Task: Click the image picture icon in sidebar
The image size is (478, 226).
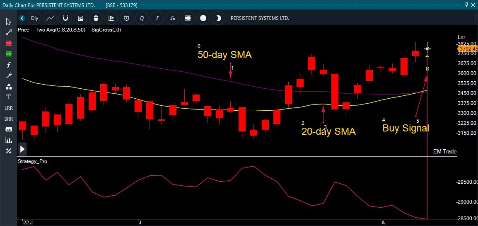Action: pyautogui.click(x=9, y=129)
